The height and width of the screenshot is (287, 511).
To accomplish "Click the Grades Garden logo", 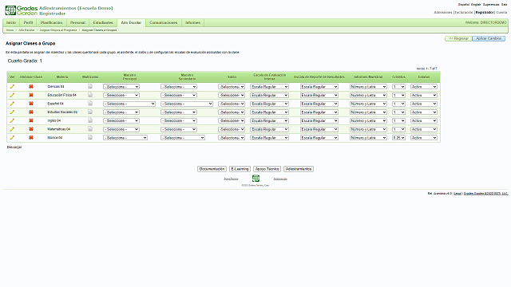I will pyautogui.click(x=22, y=10).
